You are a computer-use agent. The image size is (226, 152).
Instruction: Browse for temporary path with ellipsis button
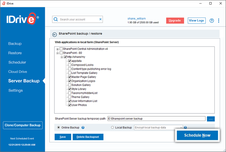coord(211,119)
